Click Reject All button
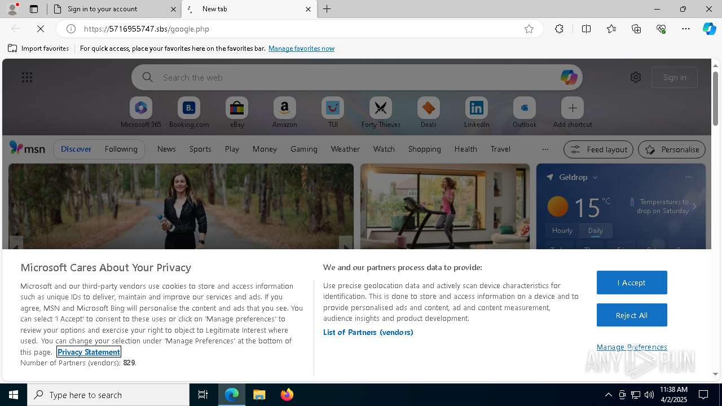The height and width of the screenshot is (406, 722). click(x=632, y=315)
